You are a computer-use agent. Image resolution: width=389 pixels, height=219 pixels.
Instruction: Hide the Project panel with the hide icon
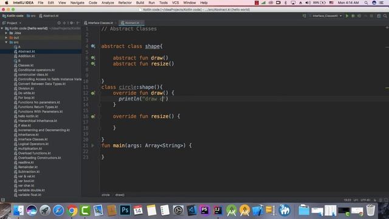coord(78,23)
